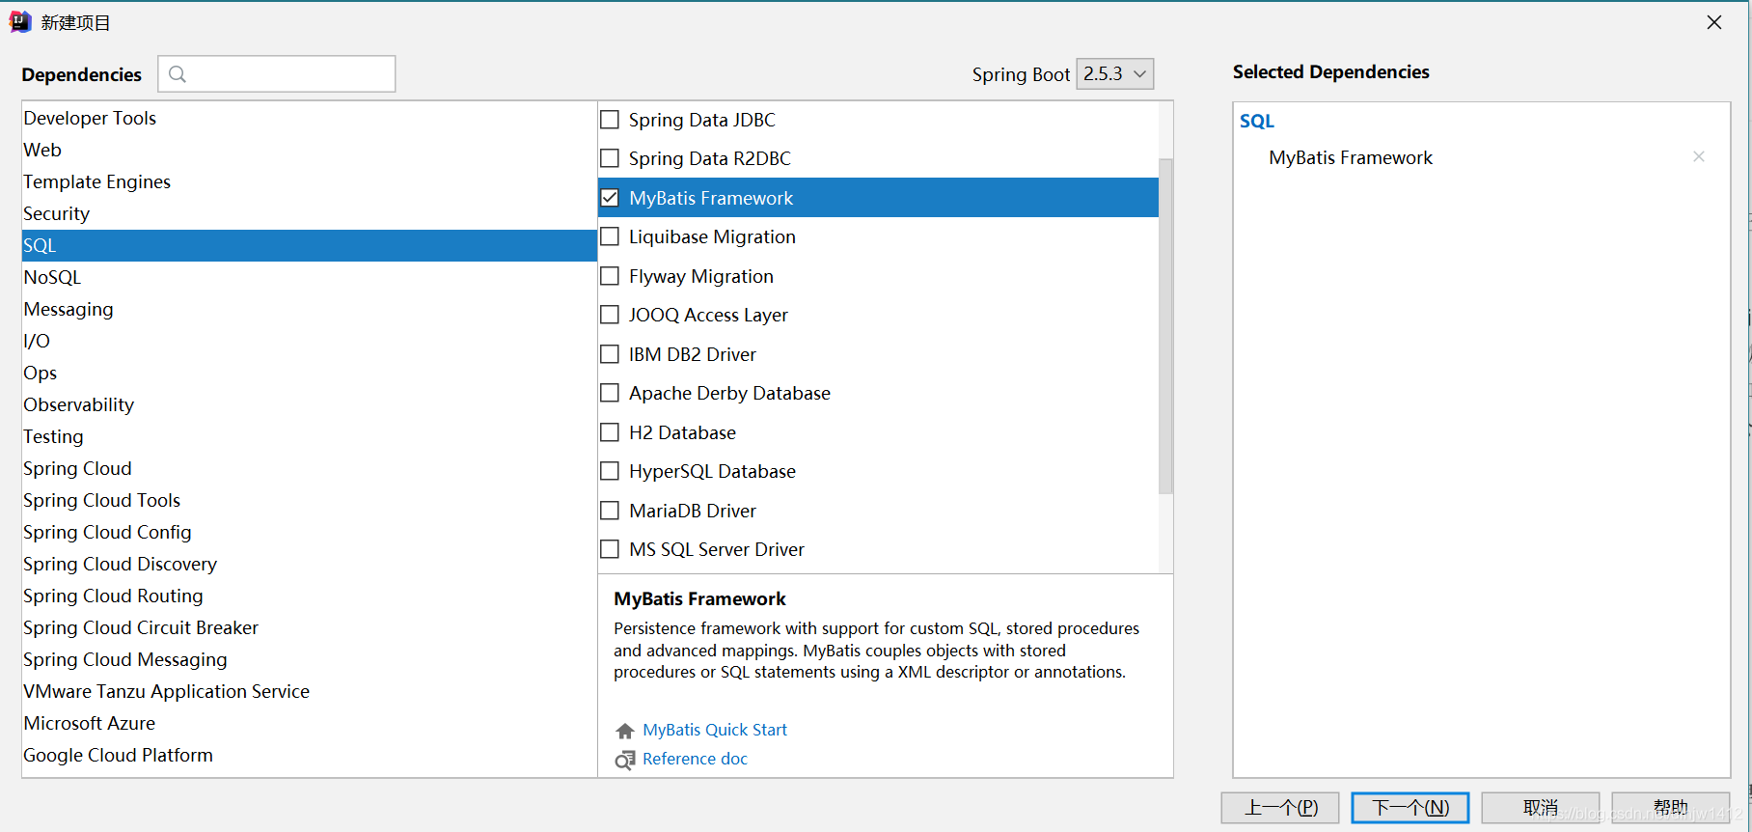
Task: Open the Template Engines category
Action: point(309,181)
